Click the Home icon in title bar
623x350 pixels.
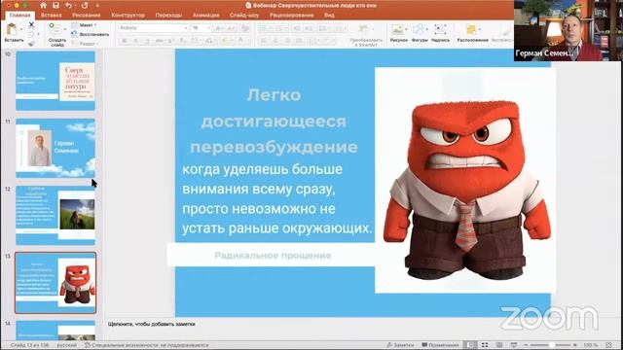point(43,5)
